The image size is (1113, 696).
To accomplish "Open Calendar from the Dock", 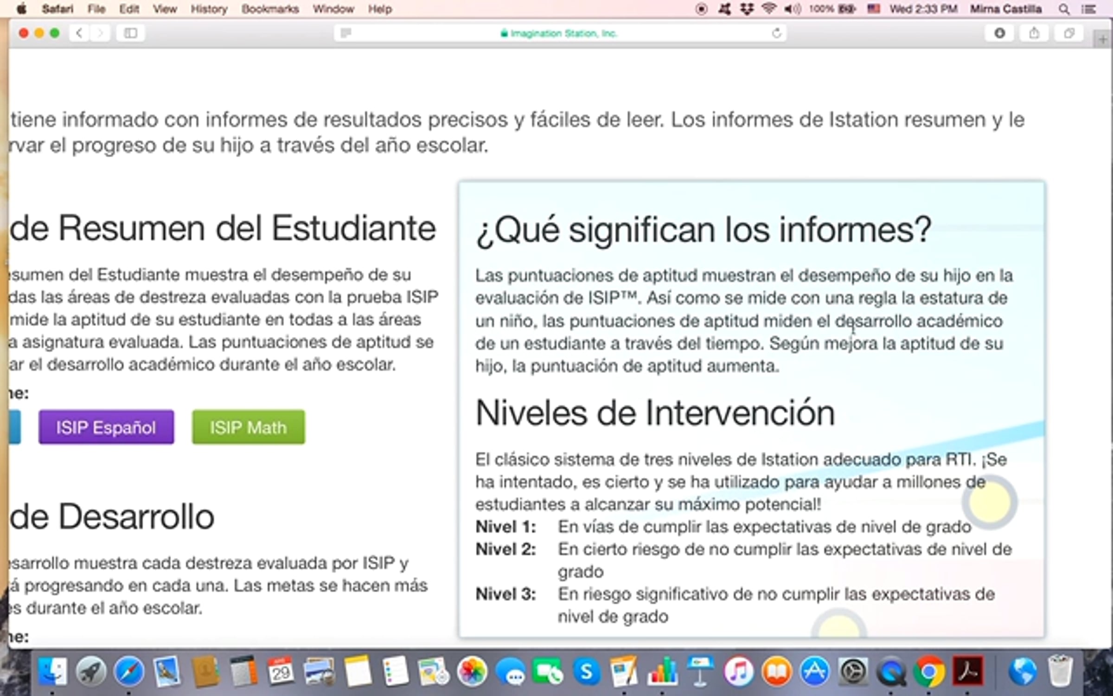I will [281, 671].
